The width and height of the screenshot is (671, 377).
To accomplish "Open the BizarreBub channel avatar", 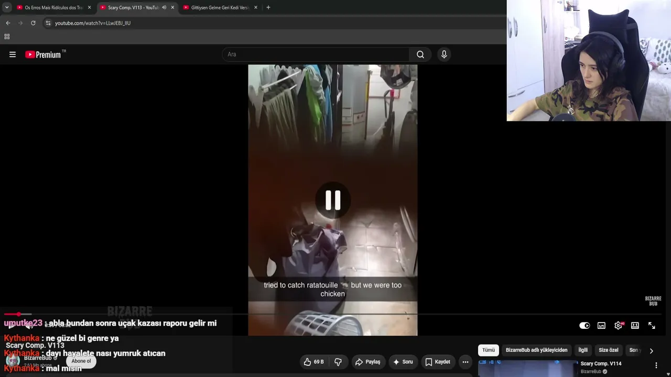I will click(13, 361).
